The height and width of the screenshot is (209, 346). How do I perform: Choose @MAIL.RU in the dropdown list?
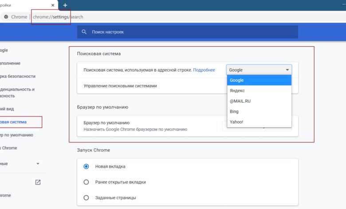coord(259,101)
